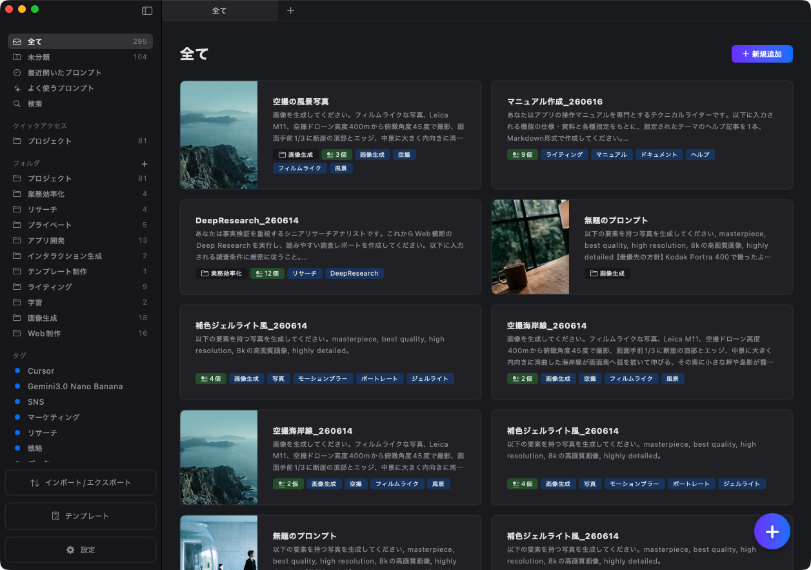Open よく使うプロンプト list
Screen dimensions: 811x570
tap(80, 88)
